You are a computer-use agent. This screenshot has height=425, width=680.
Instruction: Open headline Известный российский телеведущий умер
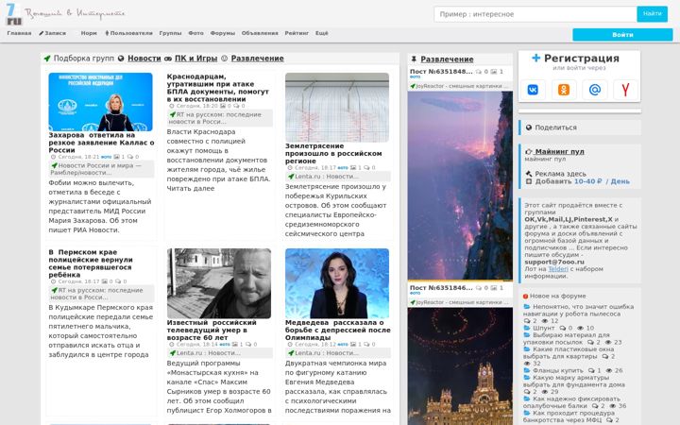coord(212,330)
